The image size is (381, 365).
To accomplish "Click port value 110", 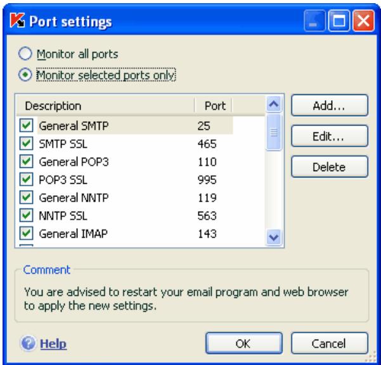I will coord(207,162).
